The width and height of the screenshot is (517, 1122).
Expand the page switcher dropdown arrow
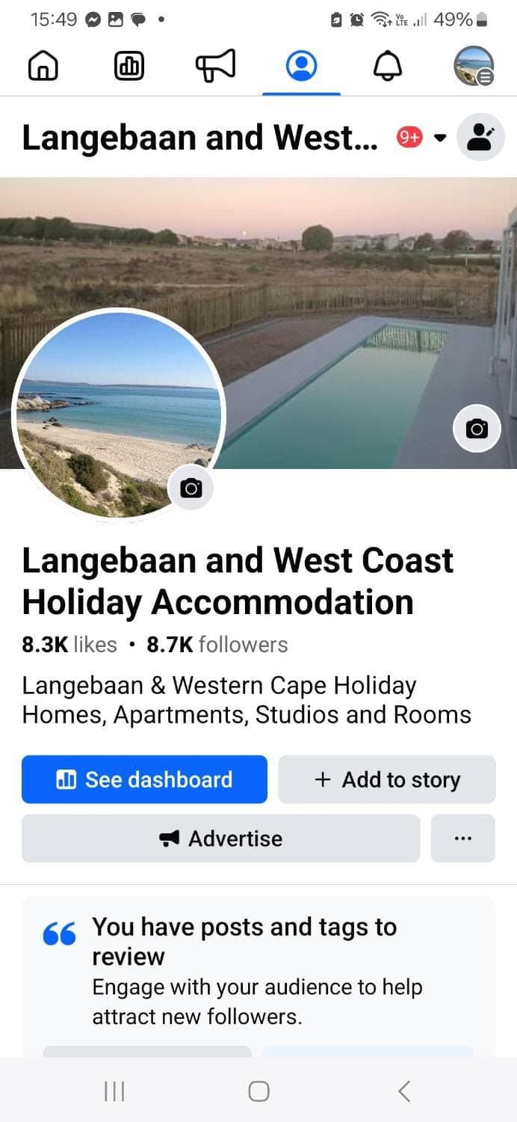coord(440,138)
